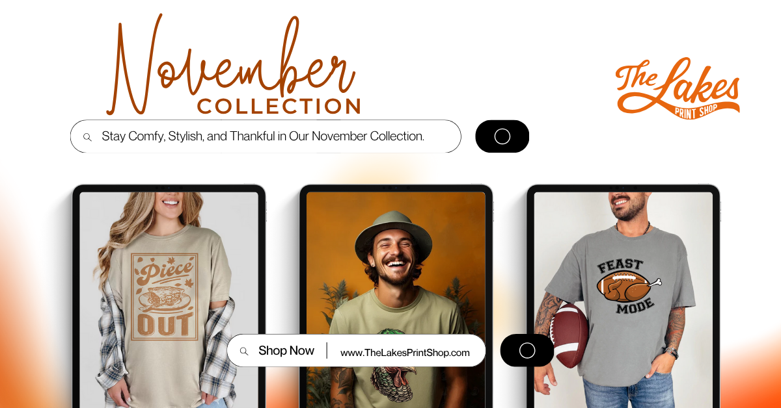
Task: Click the COLLECTION heading text
Action: (279, 107)
